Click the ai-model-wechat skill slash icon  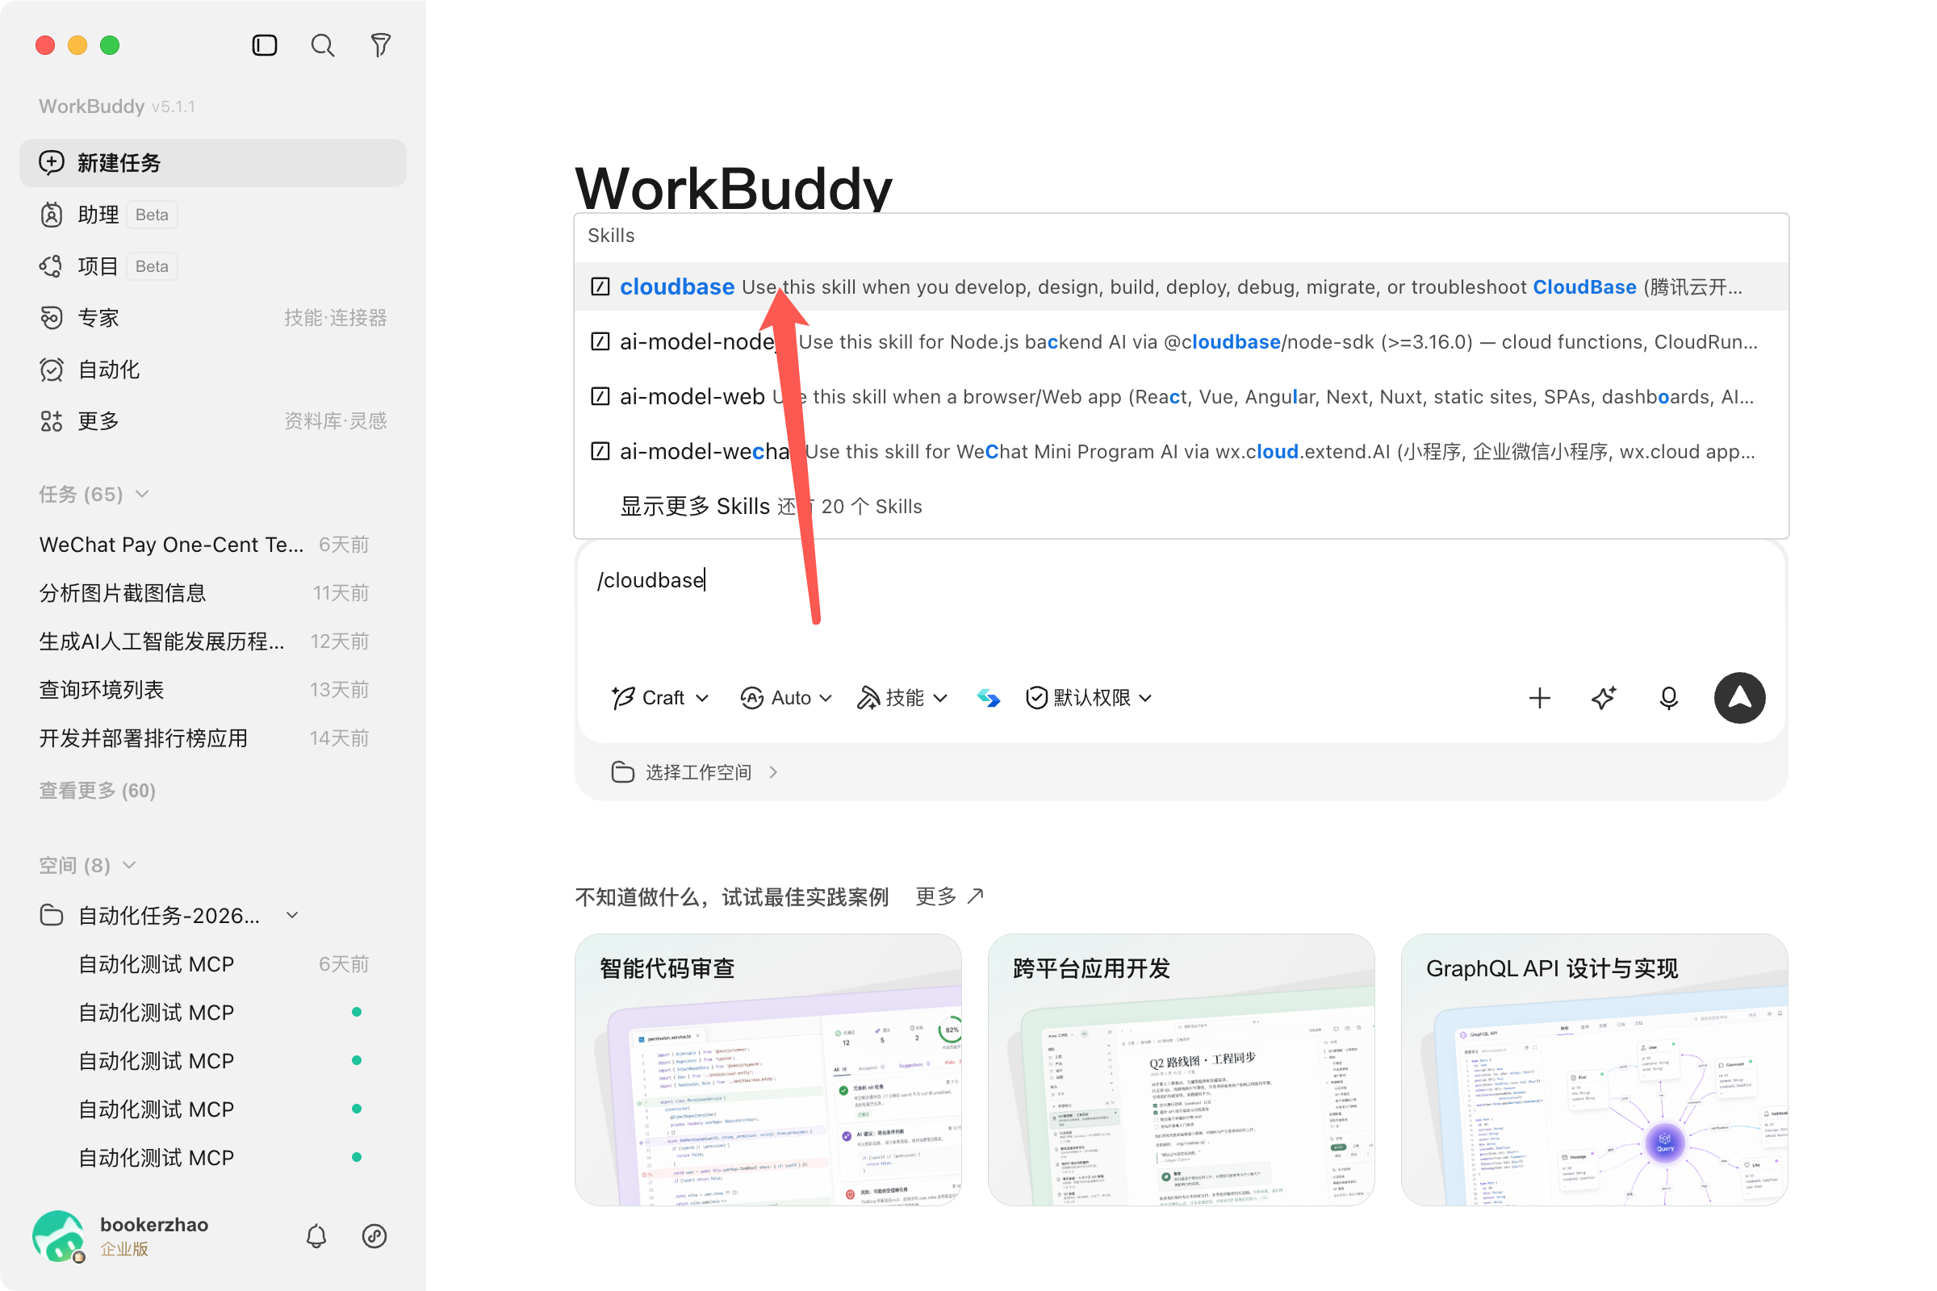pos(600,451)
